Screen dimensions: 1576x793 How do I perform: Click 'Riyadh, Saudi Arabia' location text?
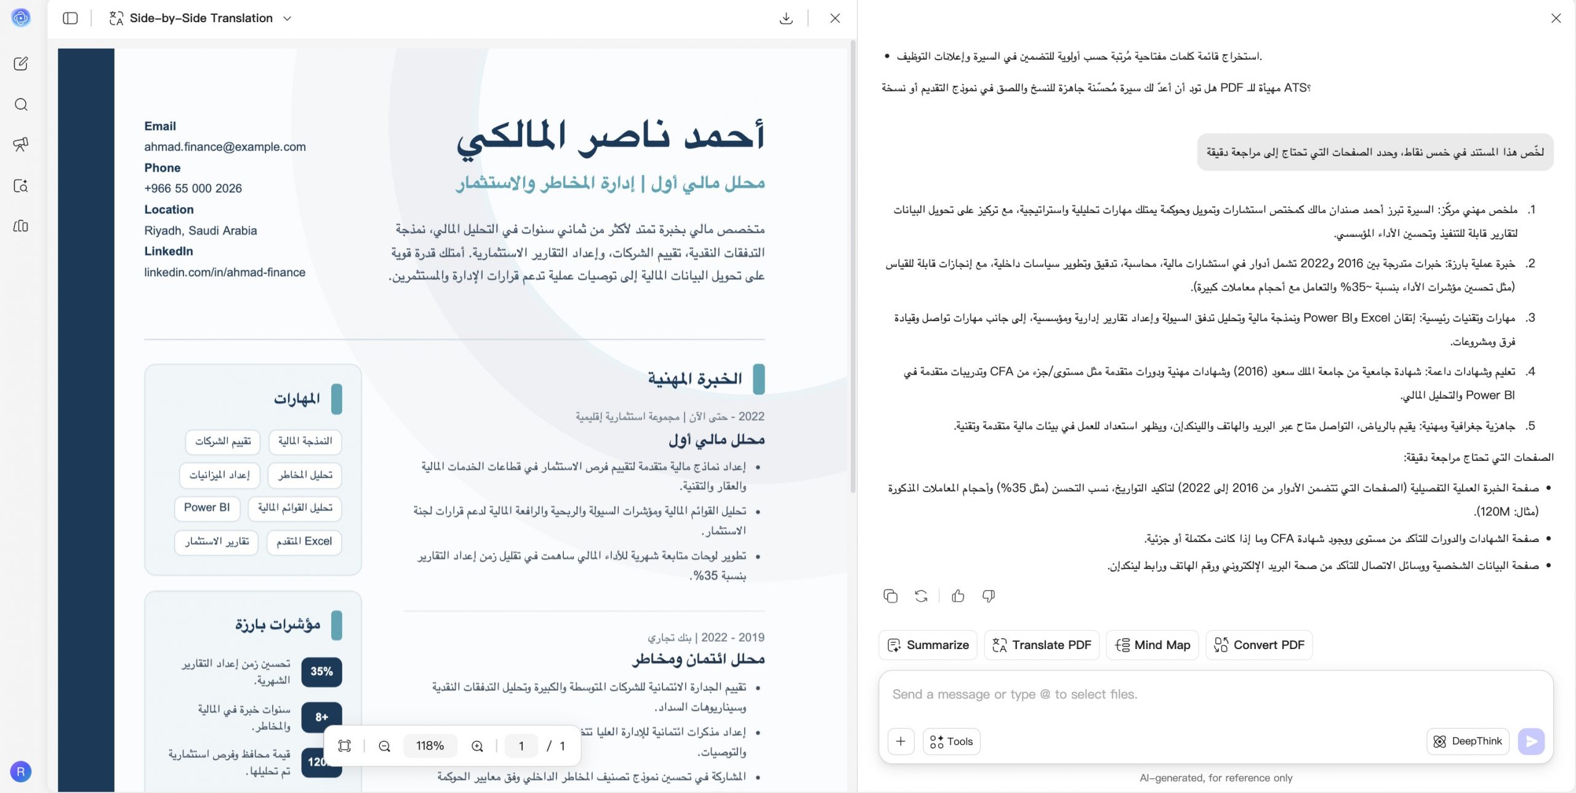(x=201, y=230)
